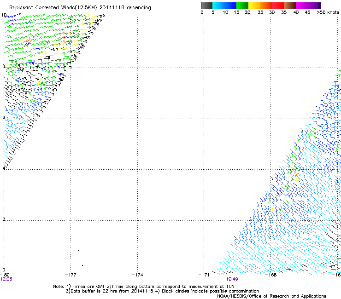
Task: Click the 'Rapidscat Corrected Winds(12.5KM)' title
Action: point(53,8)
